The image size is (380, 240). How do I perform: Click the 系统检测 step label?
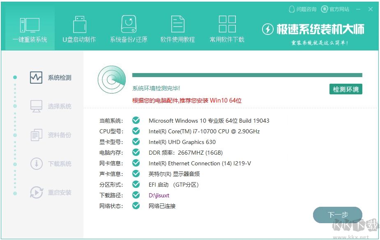click(x=60, y=78)
